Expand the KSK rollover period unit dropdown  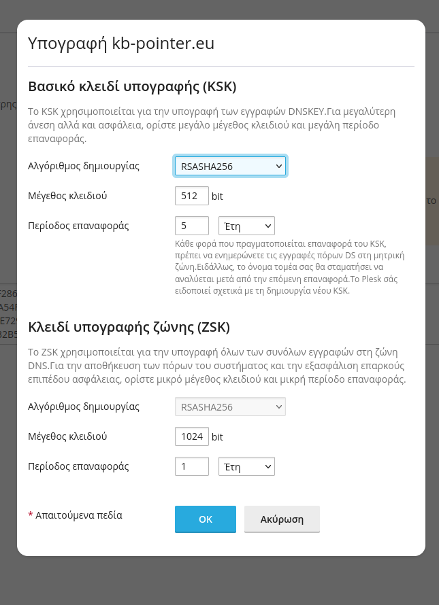tap(246, 226)
